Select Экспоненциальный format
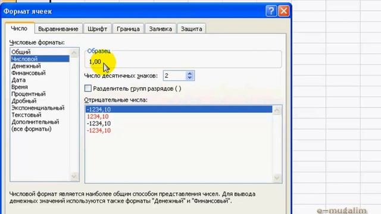The height and width of the screenshot is (214, 381). [x=40, y=108]
